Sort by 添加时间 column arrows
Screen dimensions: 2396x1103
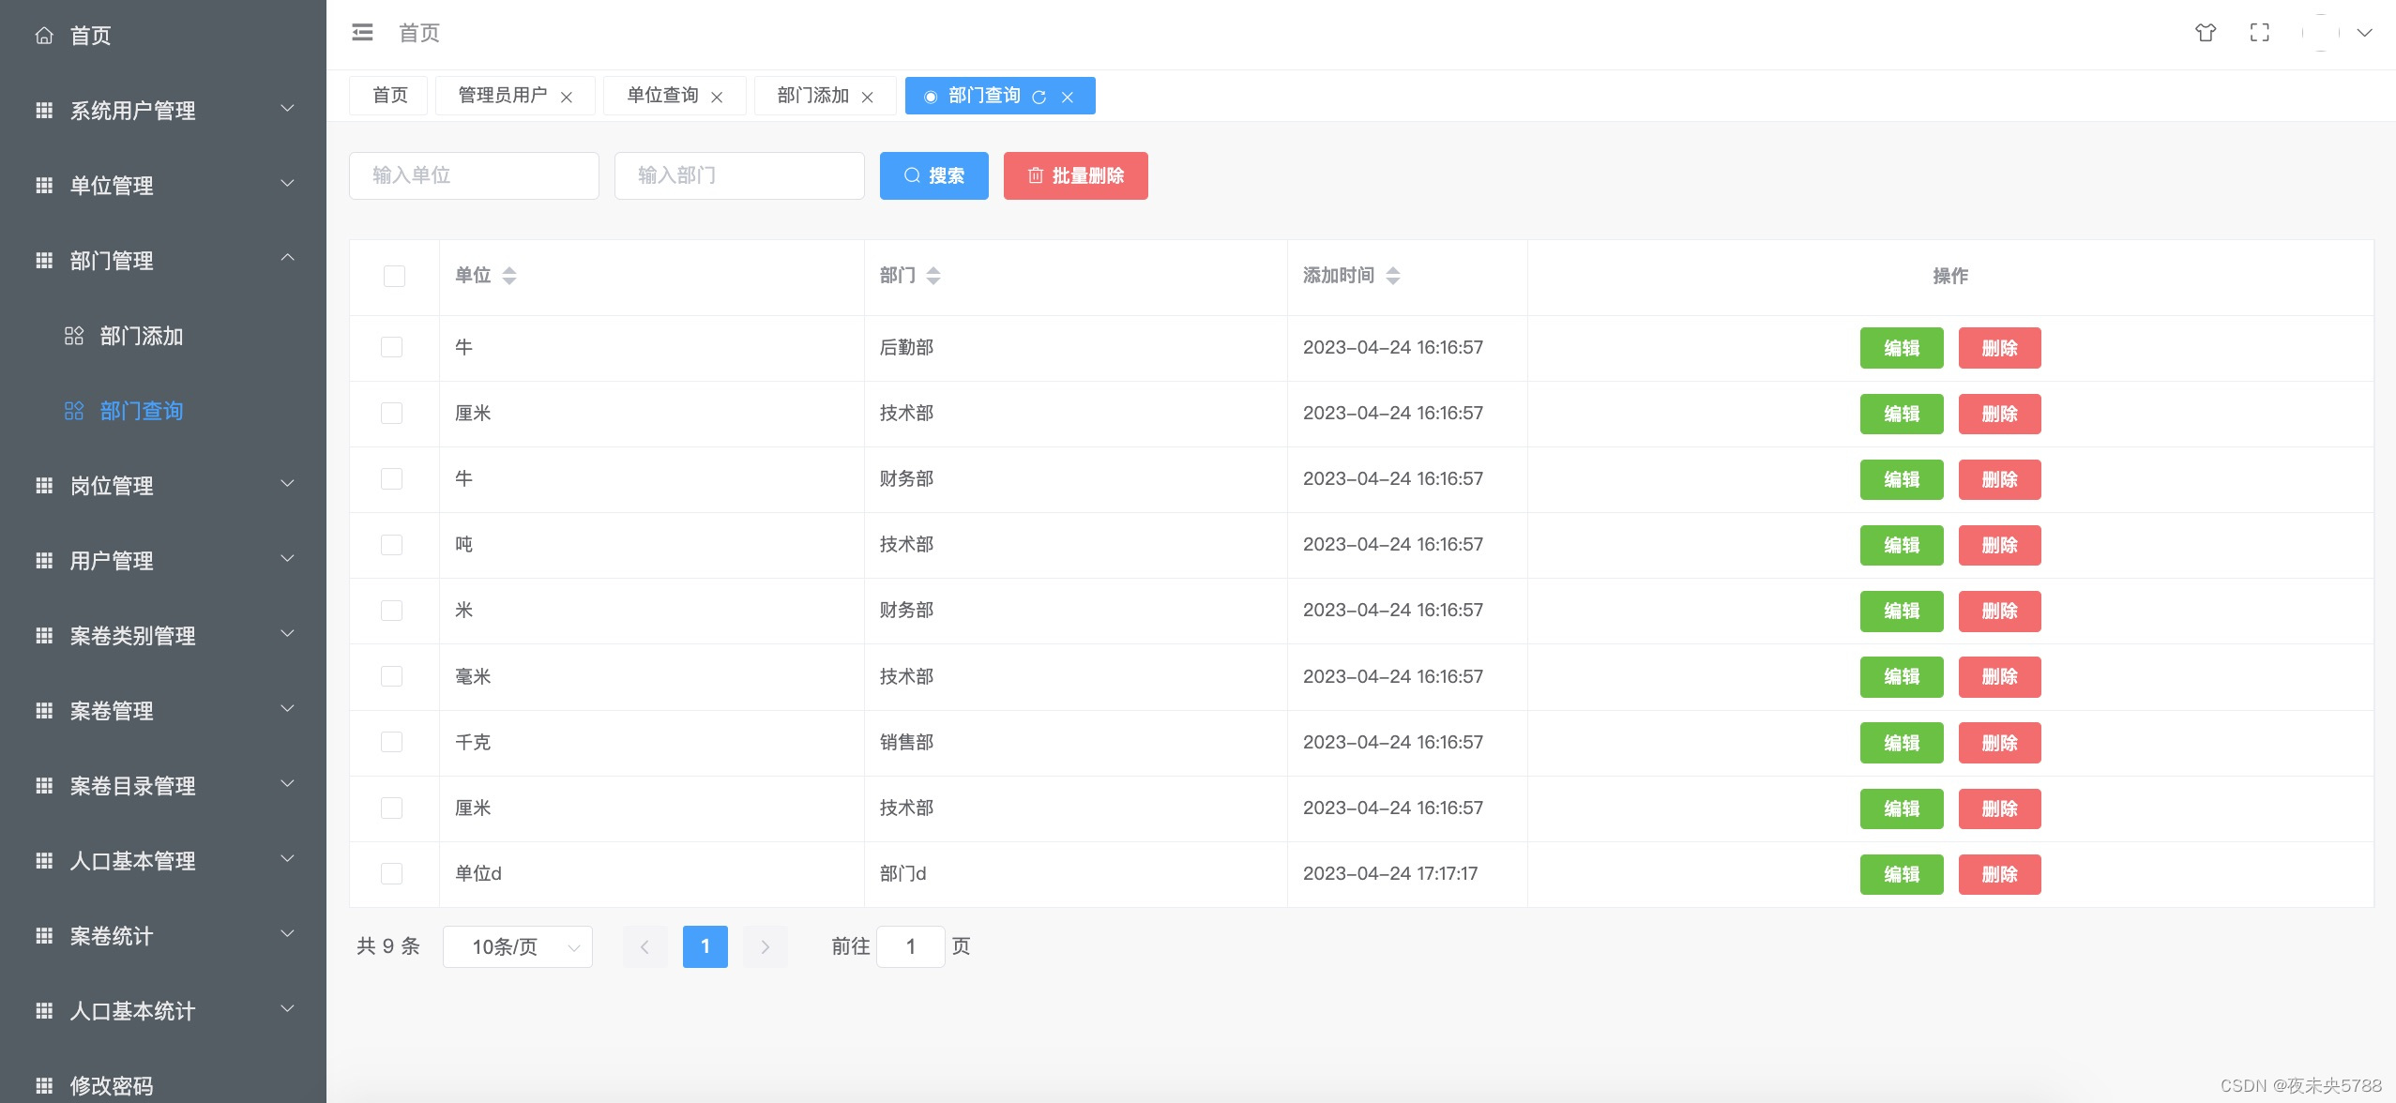[1393, 276]
